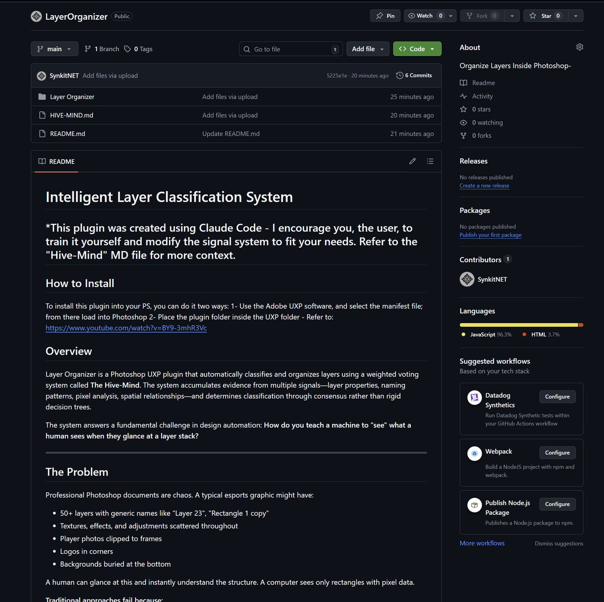
Task: Click the Webpack workflow icon
Action: pos(474,454)
